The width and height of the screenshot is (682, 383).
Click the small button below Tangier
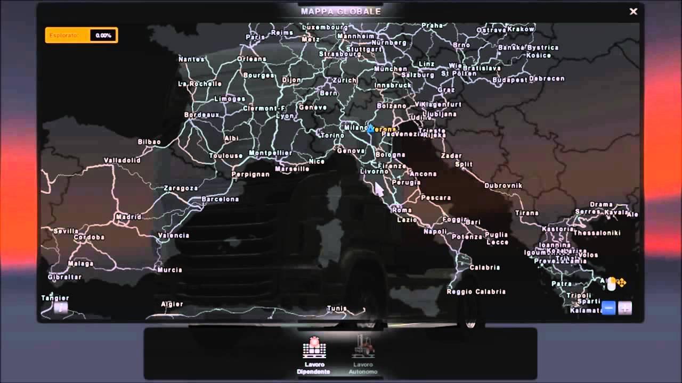[60, 307]
